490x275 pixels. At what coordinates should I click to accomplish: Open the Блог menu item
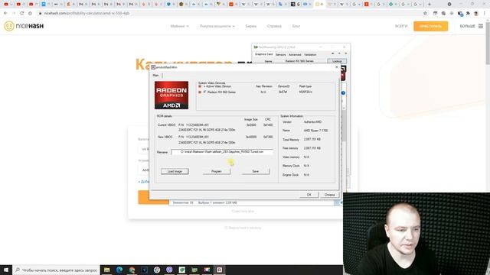[296, 26]
